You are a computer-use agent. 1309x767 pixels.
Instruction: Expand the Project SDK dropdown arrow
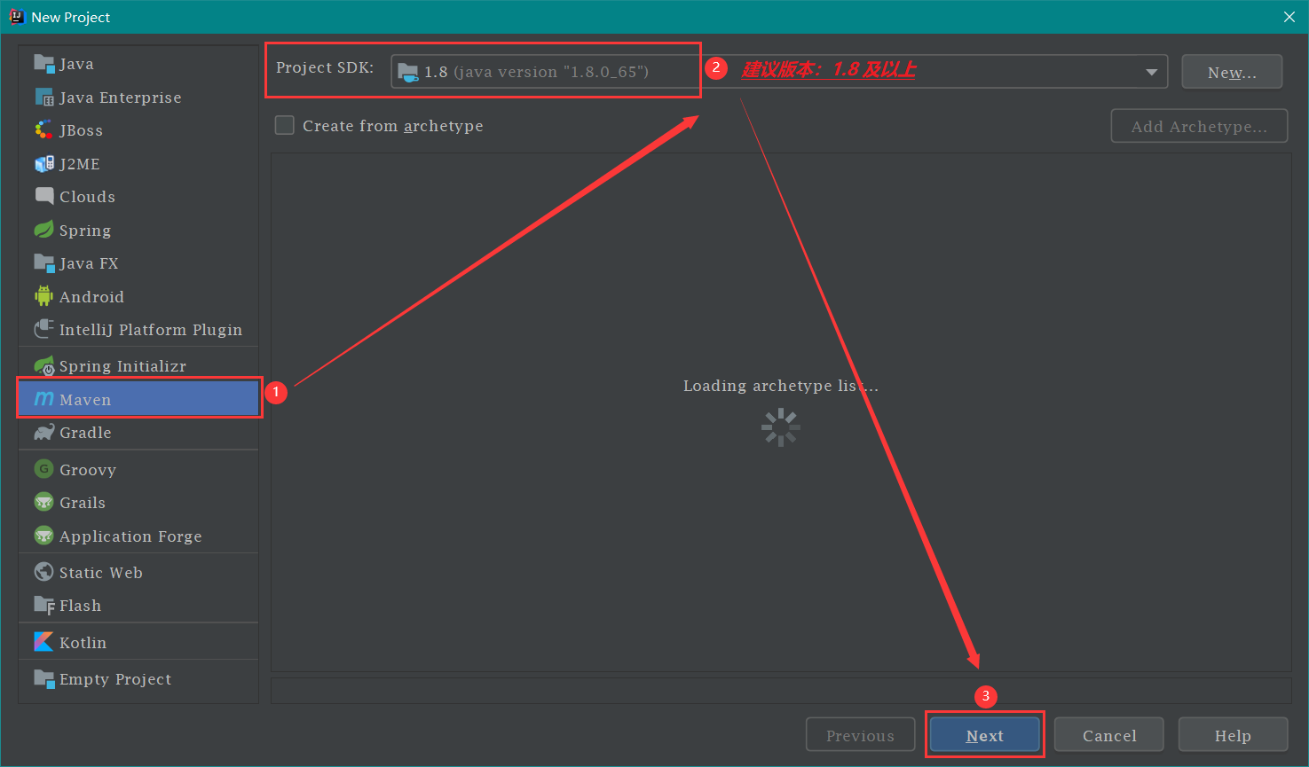(x=1151, y=72)
